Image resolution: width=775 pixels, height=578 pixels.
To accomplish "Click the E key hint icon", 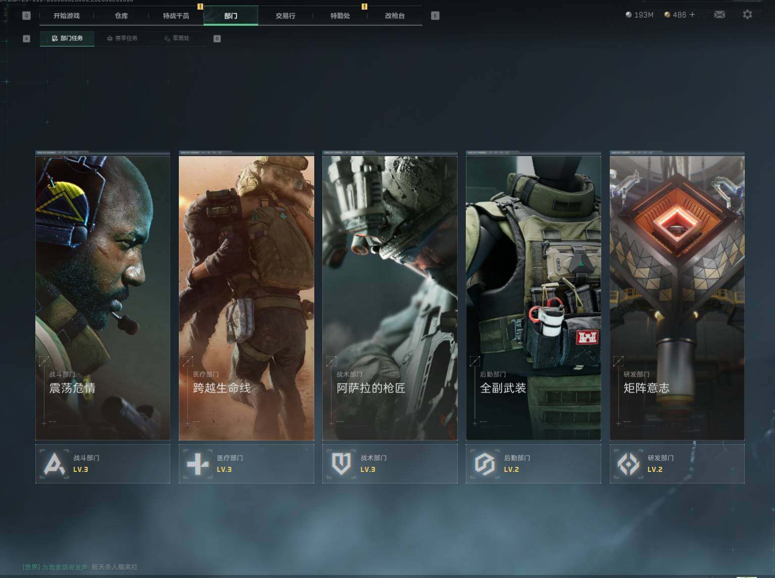I will [435, 16].
